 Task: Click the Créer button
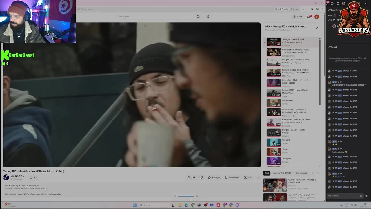[x=298, y=17]
